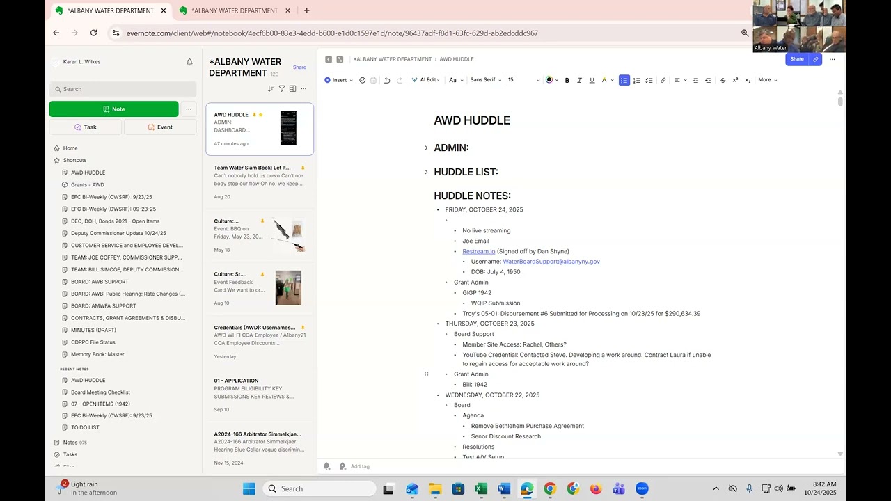Toggle checklist formatting
The width and height of the screenshot is (891, 501).
(649, 80)
